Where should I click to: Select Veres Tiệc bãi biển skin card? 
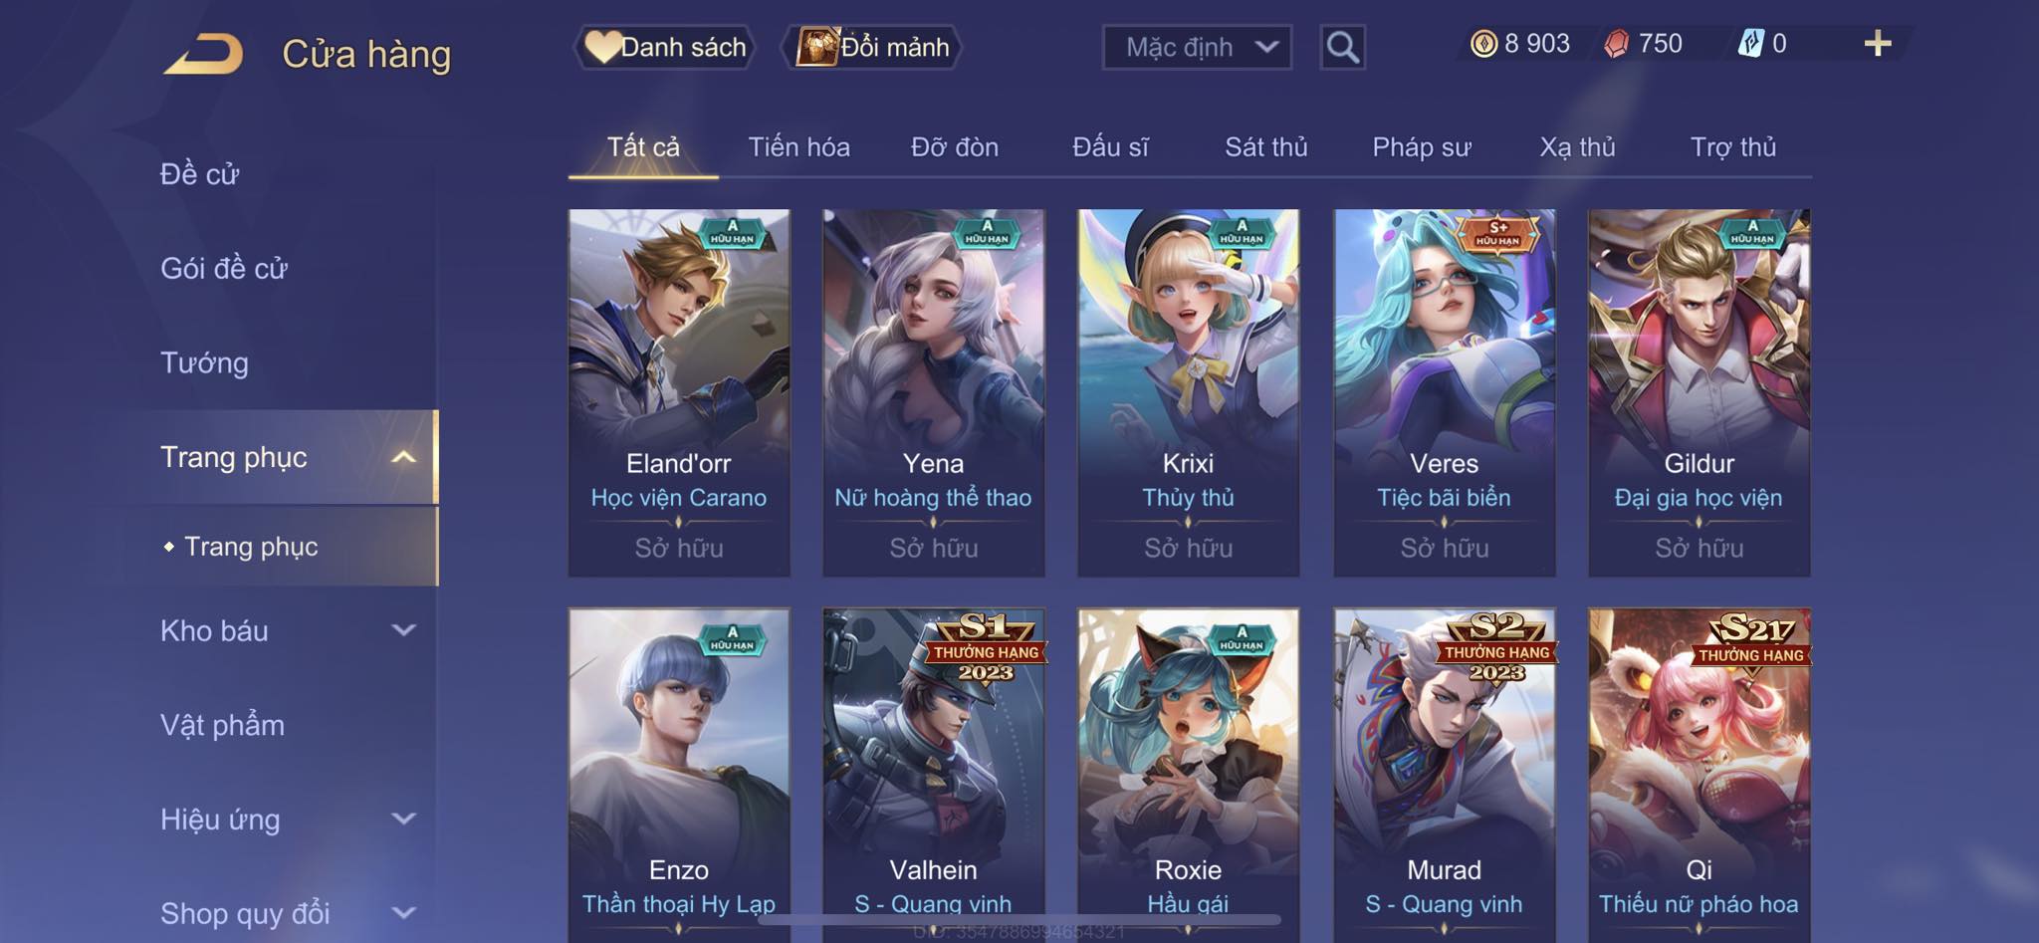pyautogui.click(x=1444, y=392)
